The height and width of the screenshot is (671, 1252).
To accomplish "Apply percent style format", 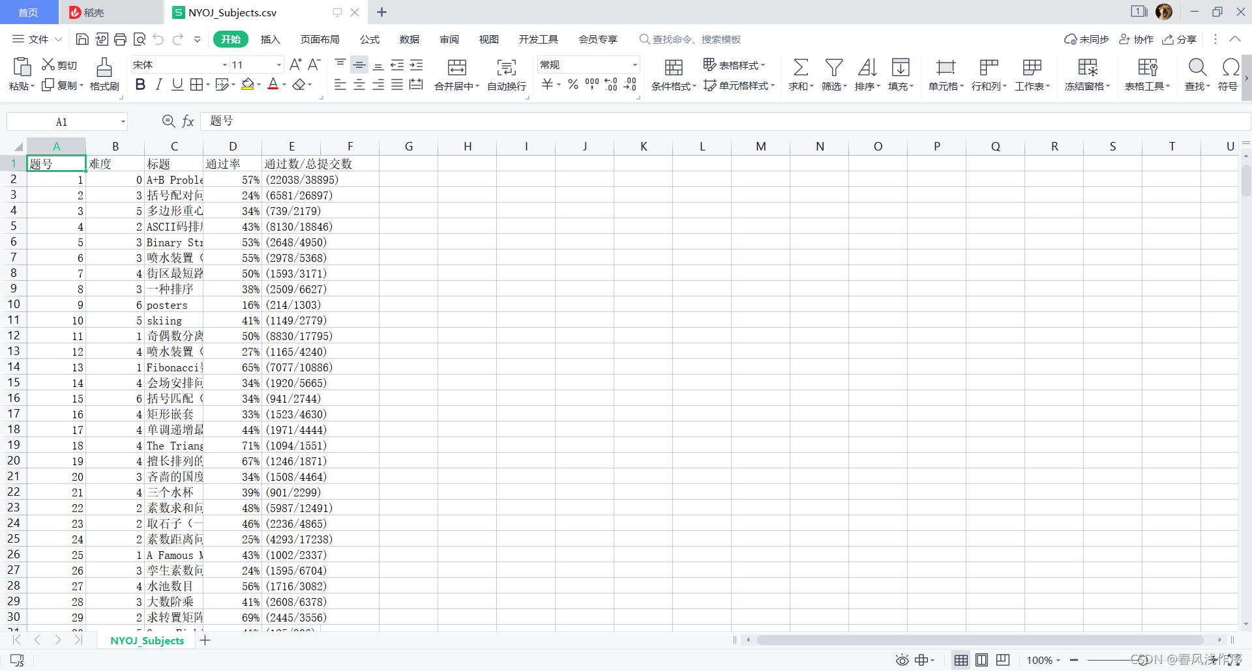I will [573, 84].
